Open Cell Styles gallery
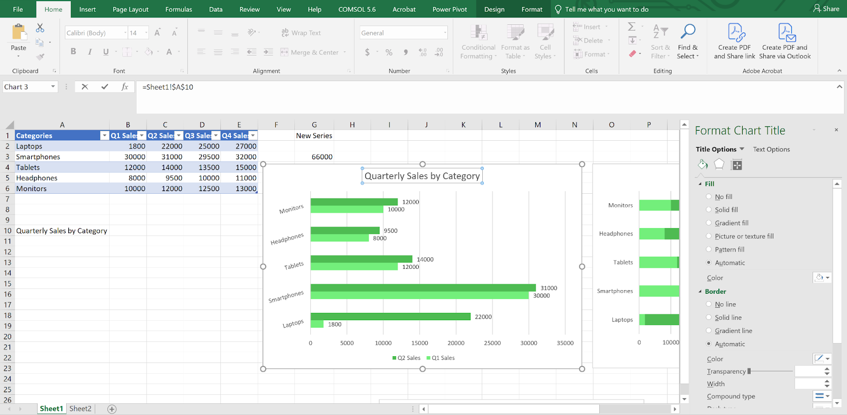The height and width of the screenshot is (415, 847). pos(545,41)
